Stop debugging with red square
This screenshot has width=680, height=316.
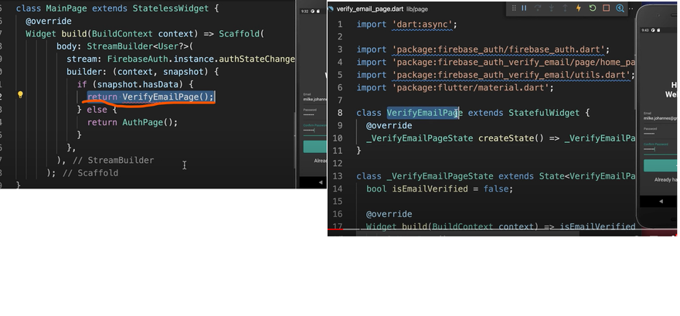coord(606,8)
